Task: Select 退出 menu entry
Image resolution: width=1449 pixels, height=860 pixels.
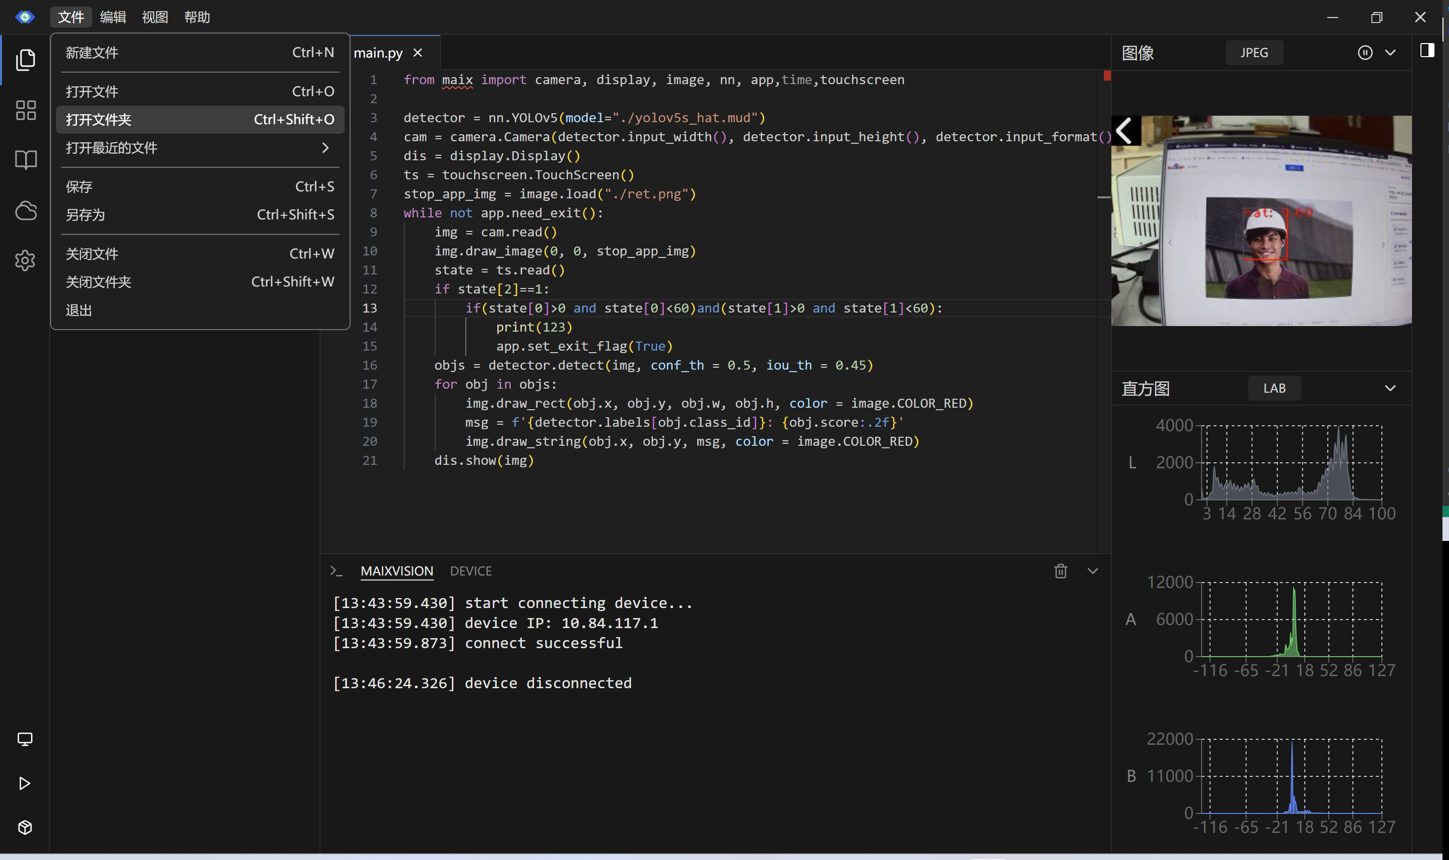Action: coord(200,310)
